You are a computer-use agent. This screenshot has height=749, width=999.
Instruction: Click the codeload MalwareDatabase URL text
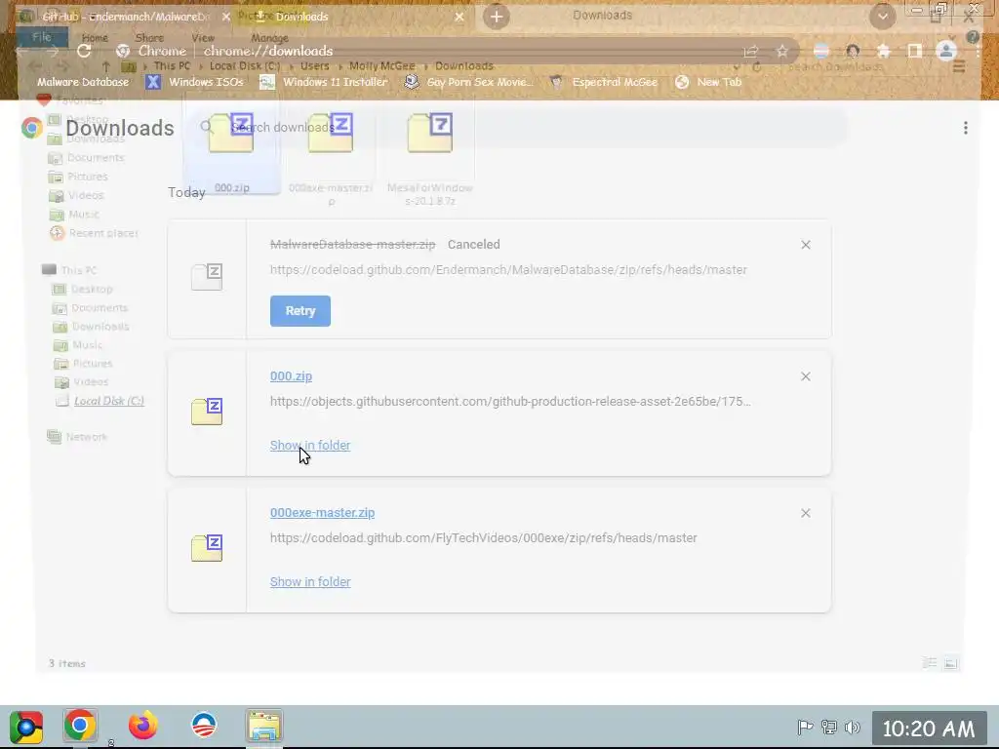click(508, 270)
